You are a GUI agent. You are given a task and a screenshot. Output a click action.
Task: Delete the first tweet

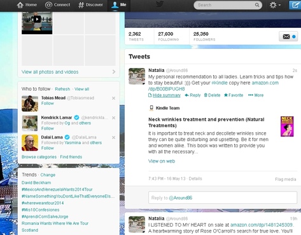(212, 95)
